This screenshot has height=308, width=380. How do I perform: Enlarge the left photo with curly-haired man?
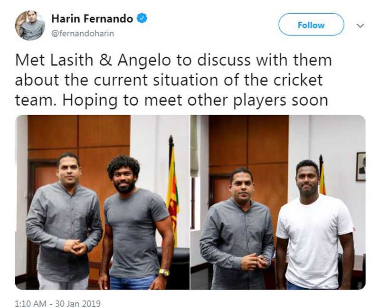[x=102, y=202]
